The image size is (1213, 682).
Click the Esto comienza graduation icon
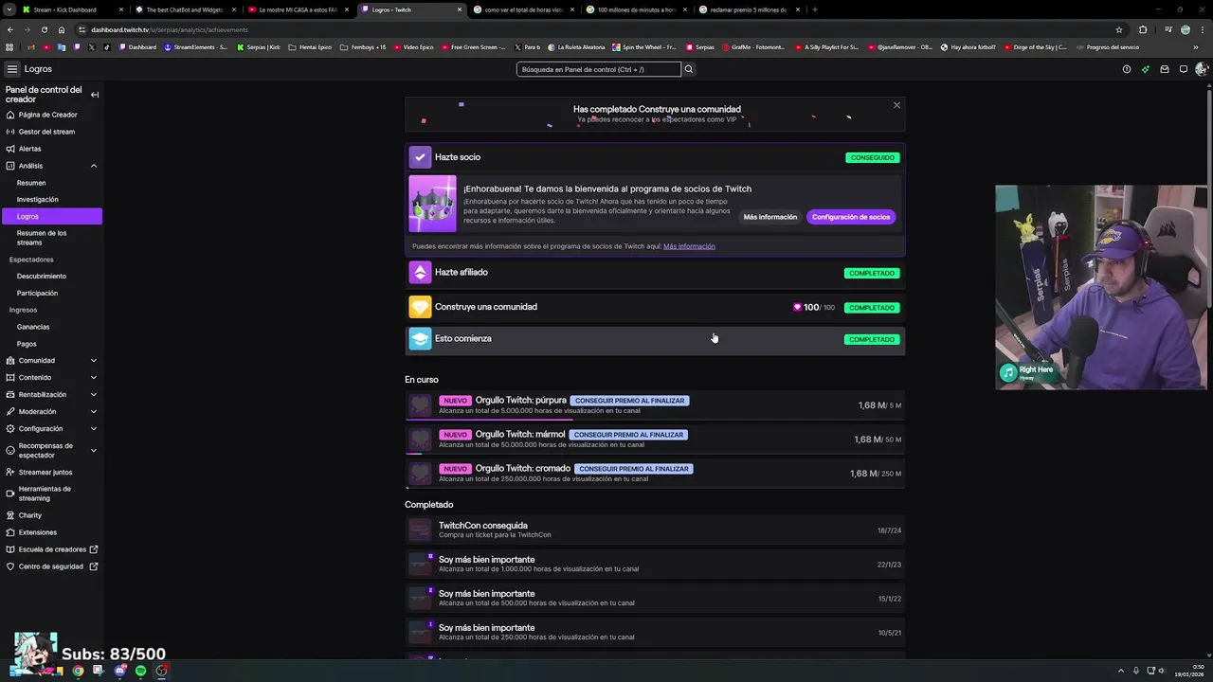point(420,339)
